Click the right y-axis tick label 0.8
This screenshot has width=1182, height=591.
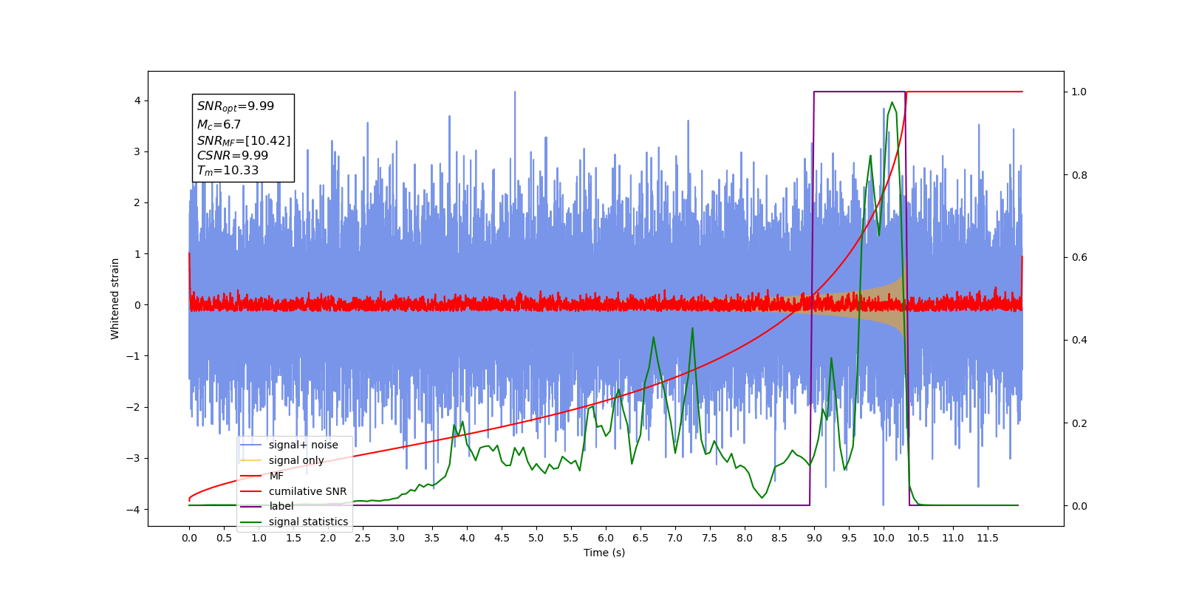[1079, 175]
